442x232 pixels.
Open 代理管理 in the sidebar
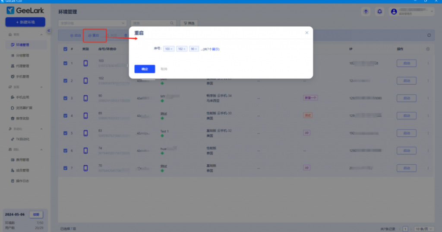tap(22, 66)
